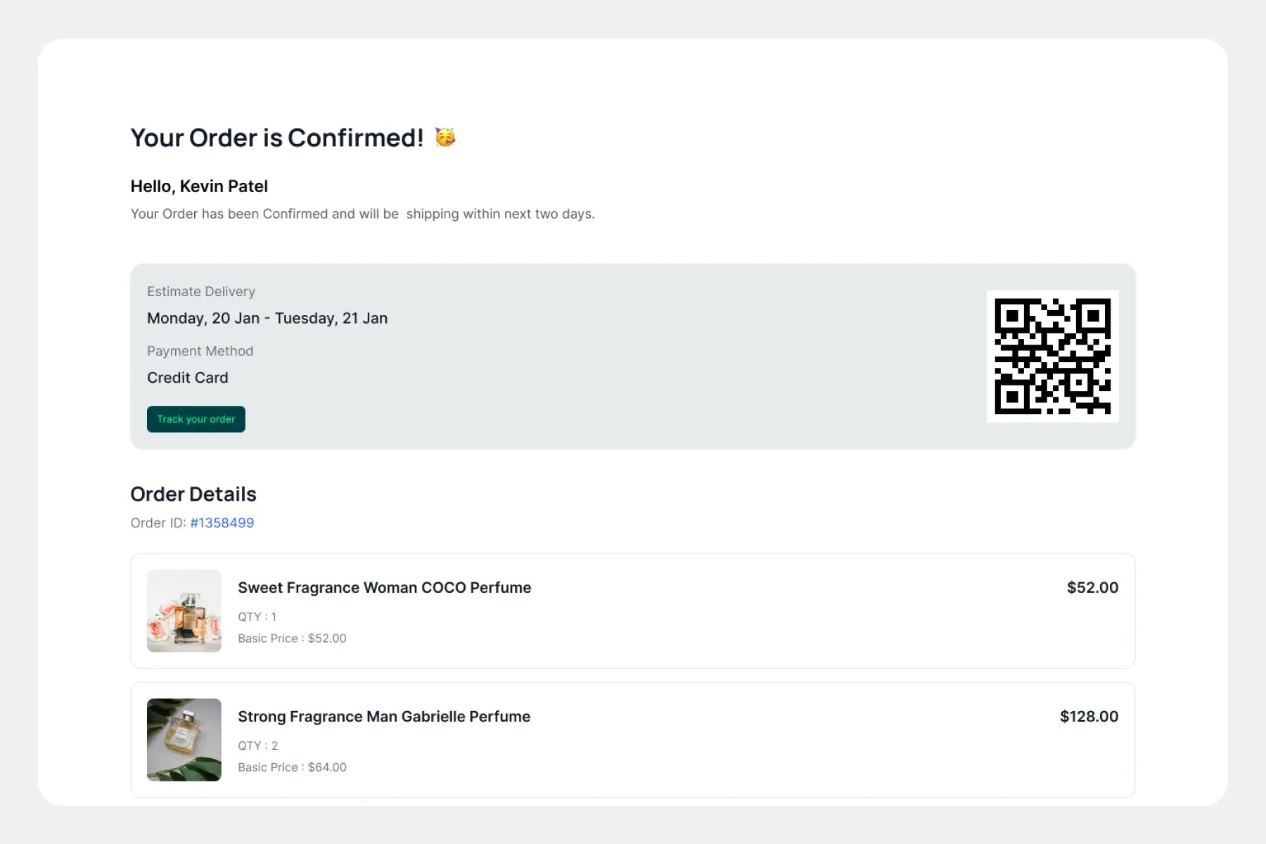Viewport: 1266px width, 844px height.
Task: Click the shipping within two days message
Action: (x=362, y=214)
